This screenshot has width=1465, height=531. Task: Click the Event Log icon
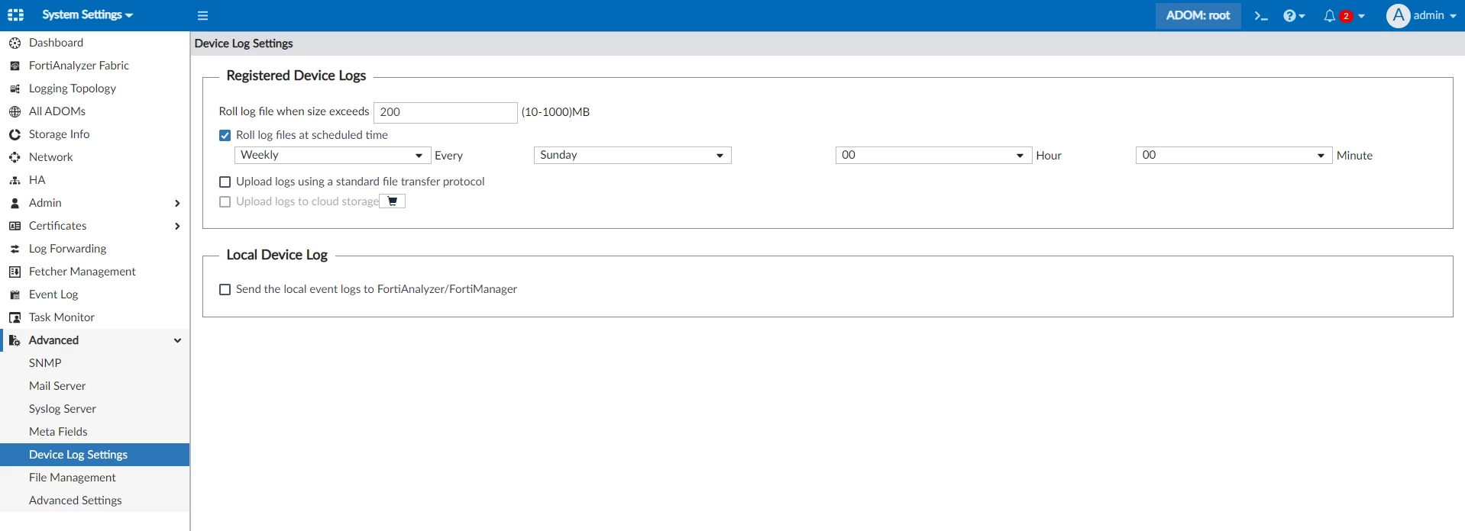pyautogui.click(x=15, y=294)
